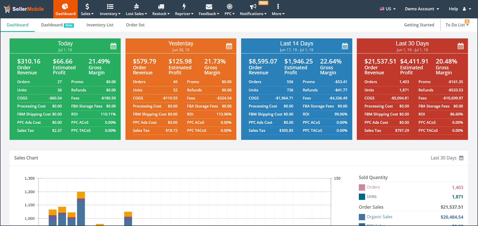
Task: Select the Dashboard pie chart icon
Action: click(65, 6)
